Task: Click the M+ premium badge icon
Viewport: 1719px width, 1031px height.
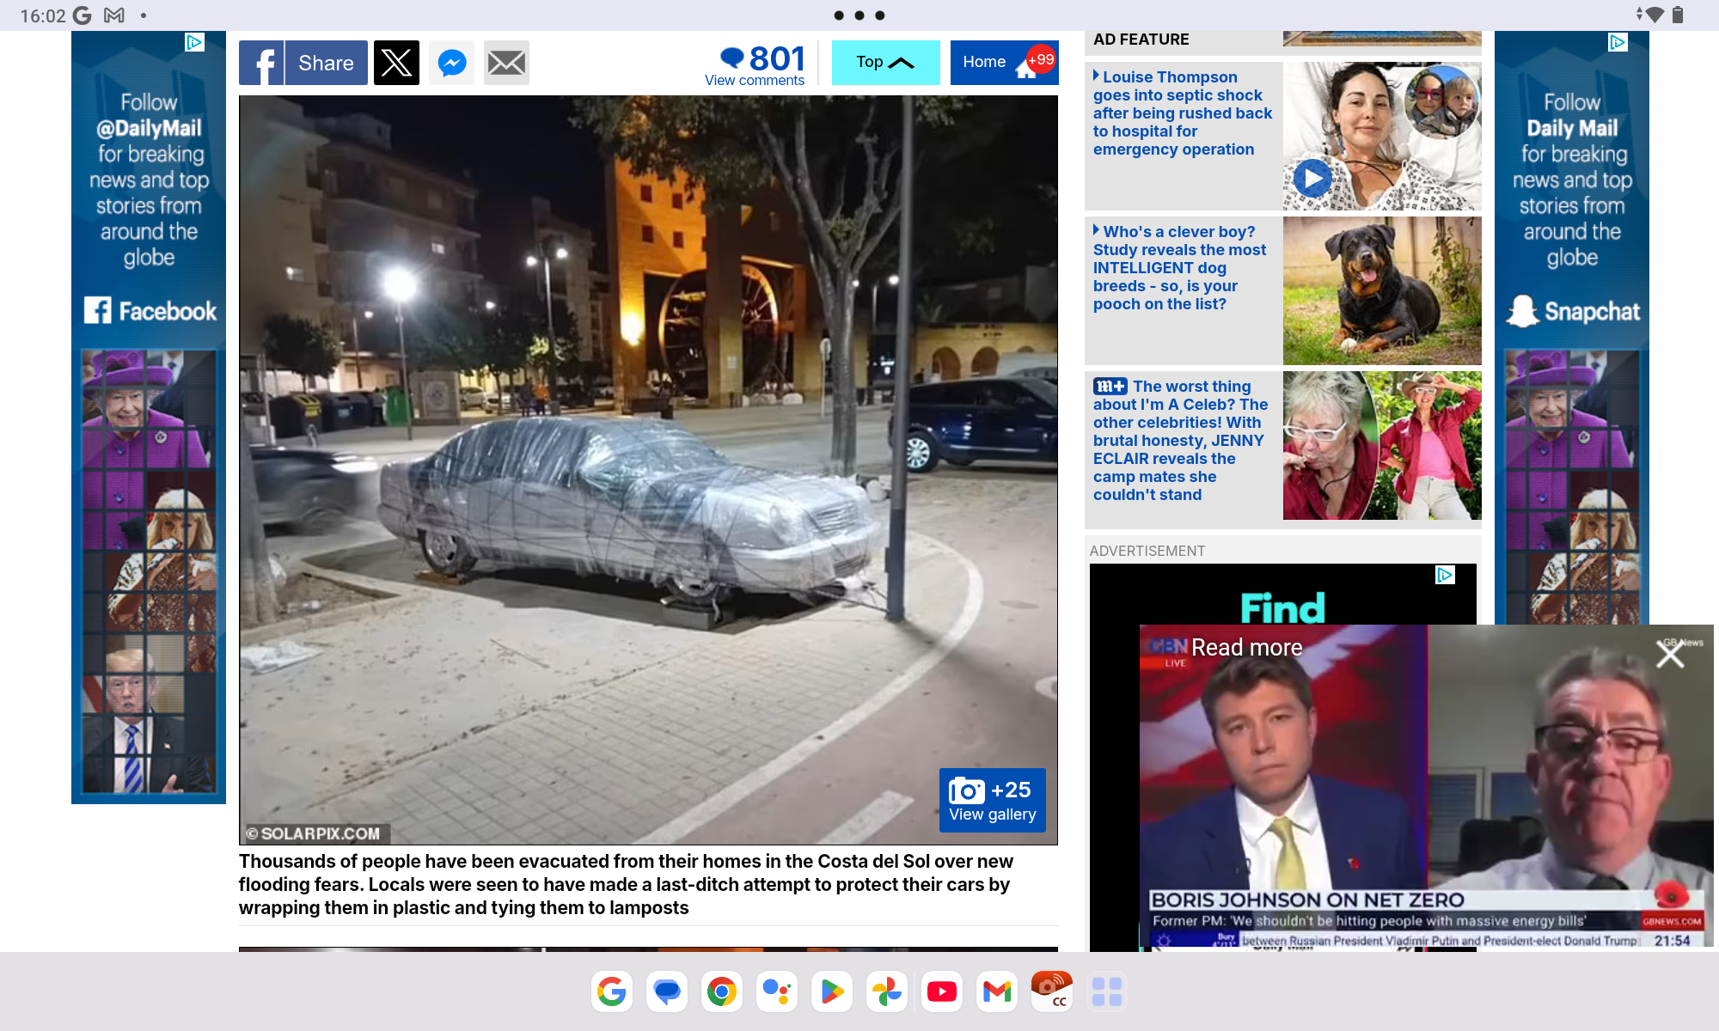Action: [x=1110, y=387]
